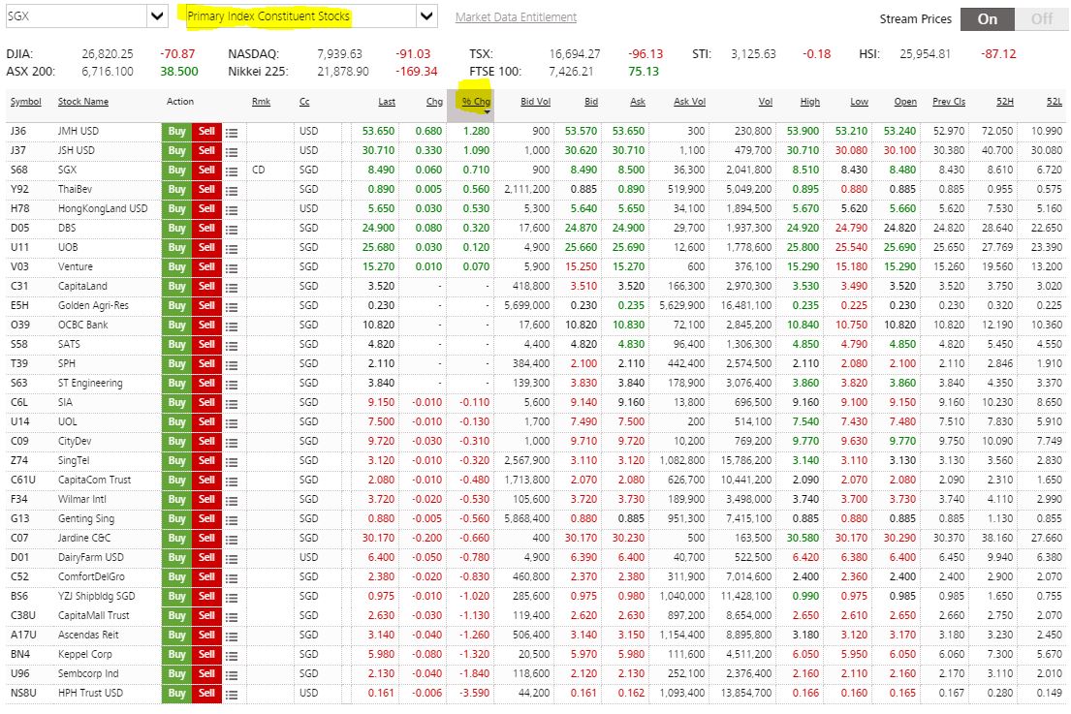This screenshot has width=1071, height=714.
Task: Sort table by Symbol column
Action: 26,102
